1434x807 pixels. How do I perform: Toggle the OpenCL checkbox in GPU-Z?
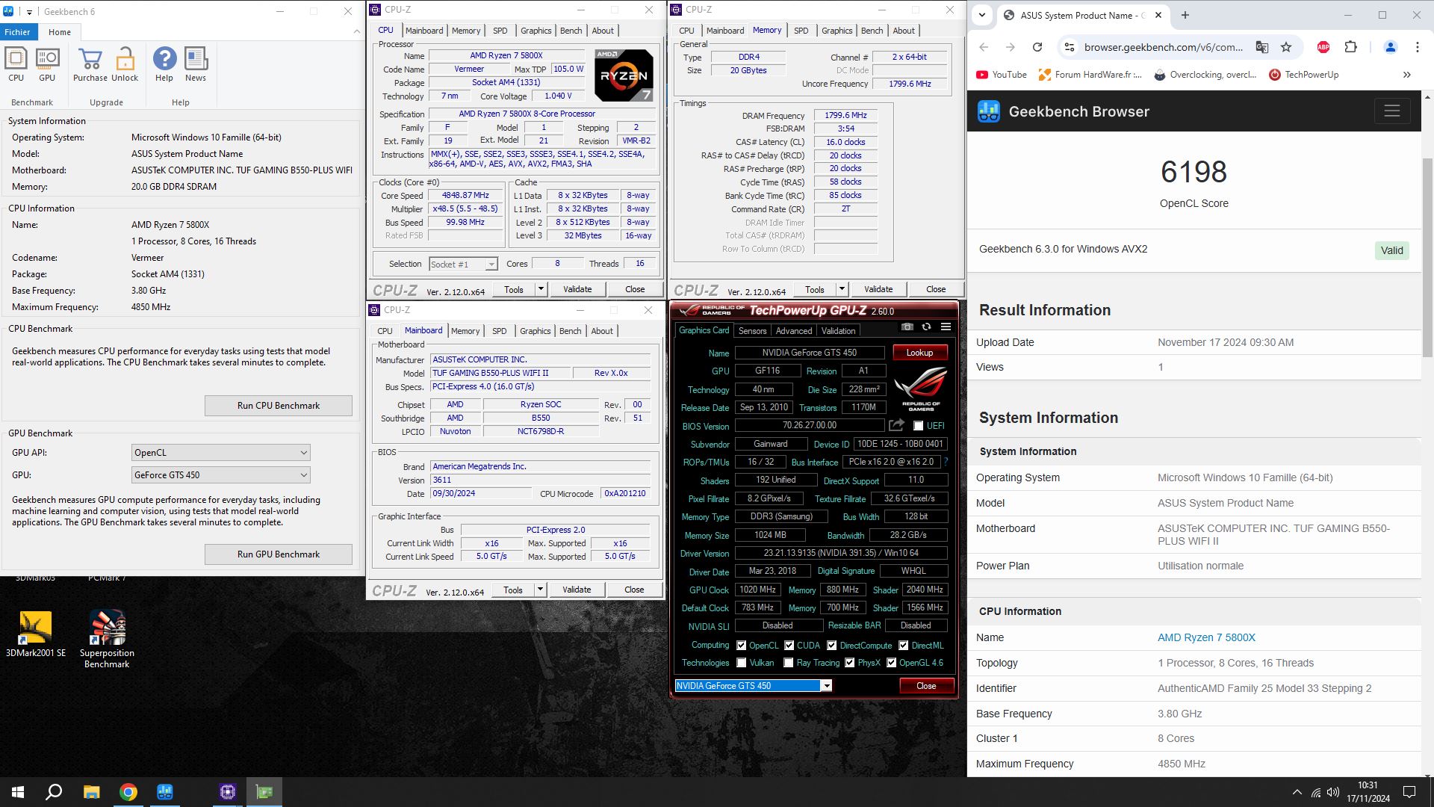point(741,646)
